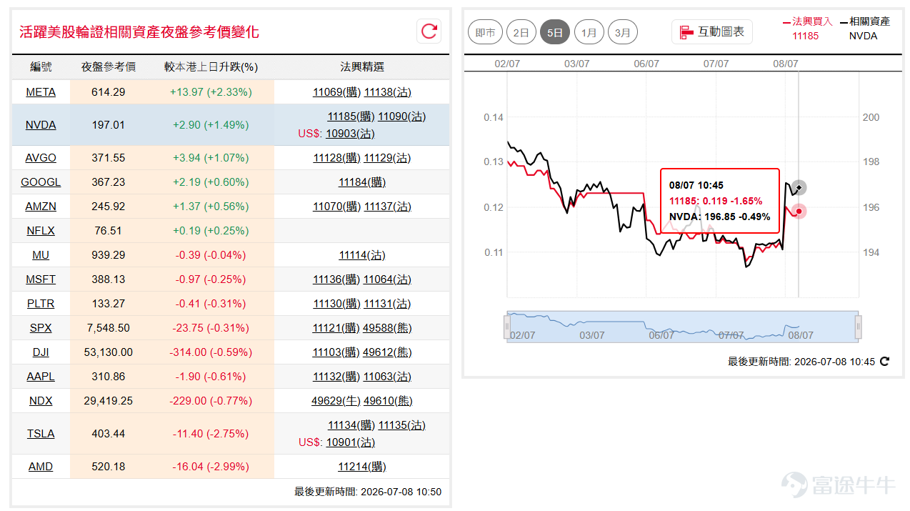Open AAPL call warrant 11132
910x511 pixels.
tap(336, 377)
